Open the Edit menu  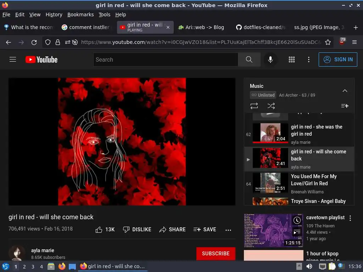(20, 15)
